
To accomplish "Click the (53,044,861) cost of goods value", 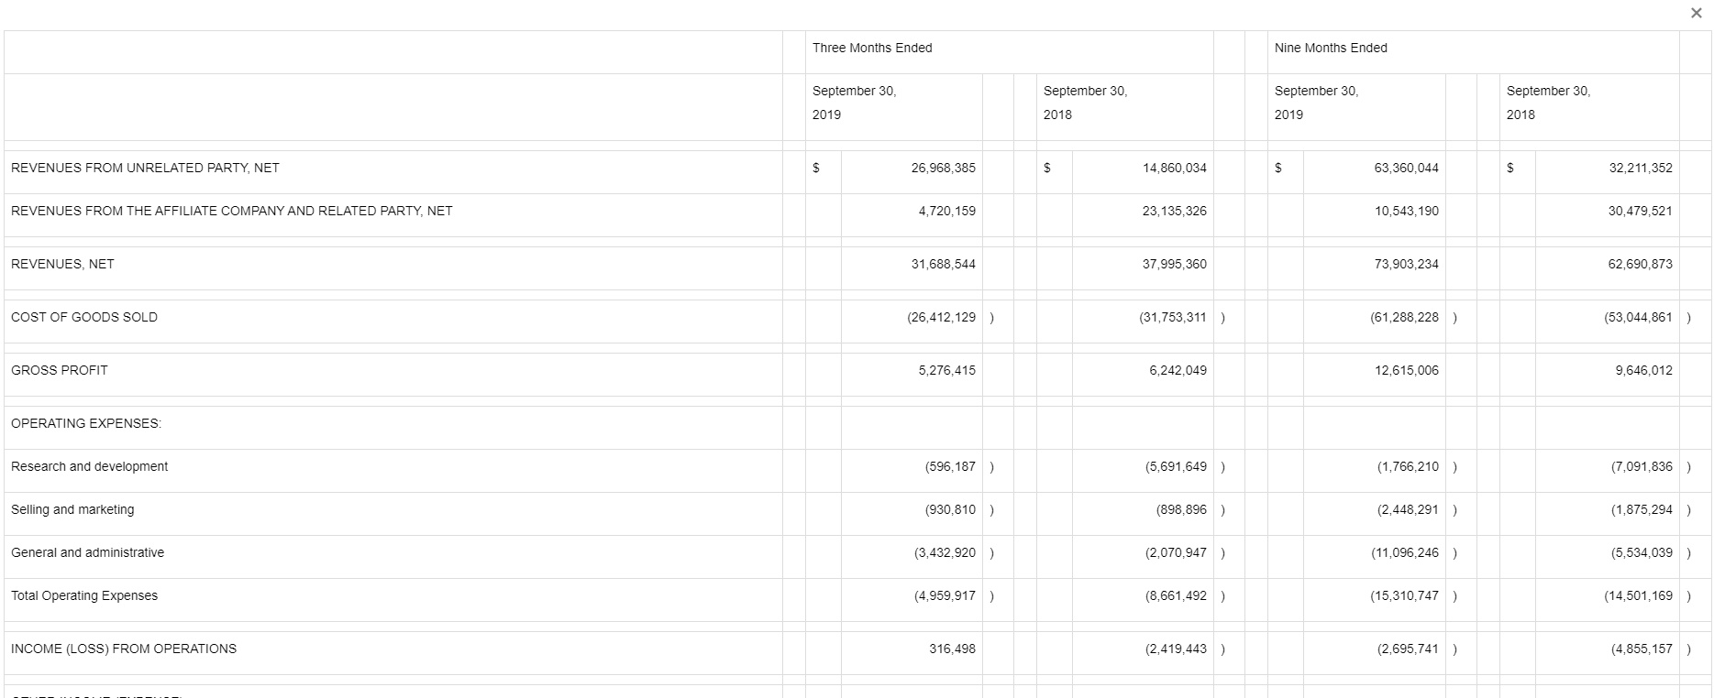I will (x=1638, y=318).
